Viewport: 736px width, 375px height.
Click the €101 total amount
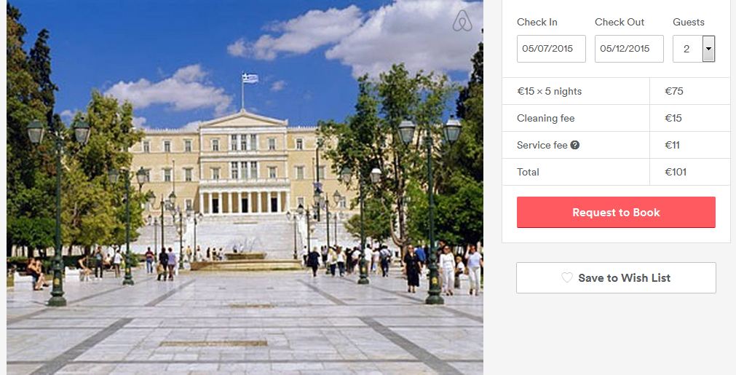click(676, 173)
